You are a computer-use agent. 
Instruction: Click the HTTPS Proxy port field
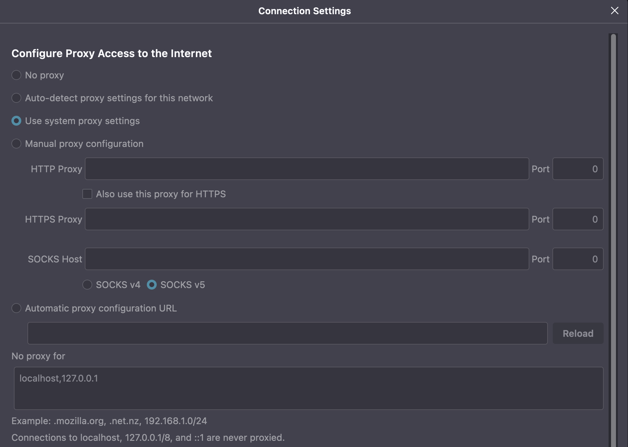tap(577, 219)
